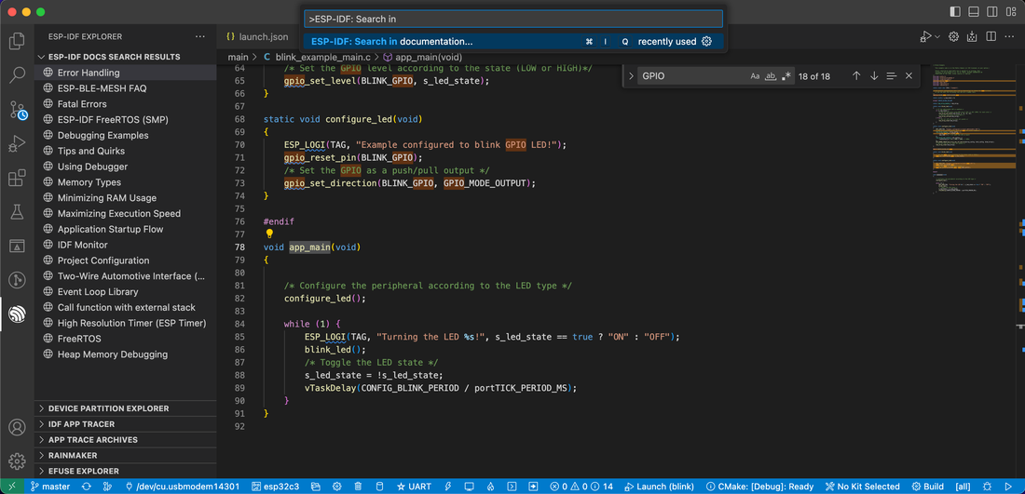The height and width of the screenshot is (494, 1025).
Task: Click gear icon next to recently used
Action: [706, 42]
